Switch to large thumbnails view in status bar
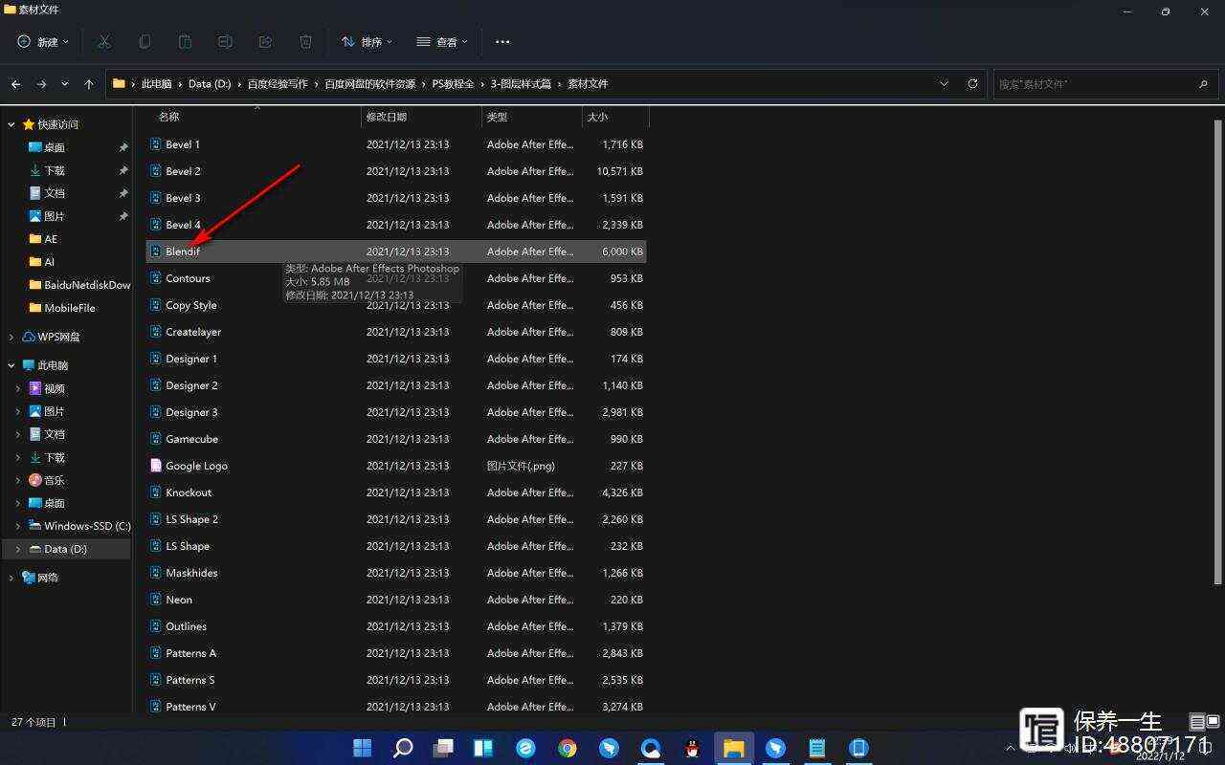The height and width of the screenshot is (765, 1225). point(1213,722)
